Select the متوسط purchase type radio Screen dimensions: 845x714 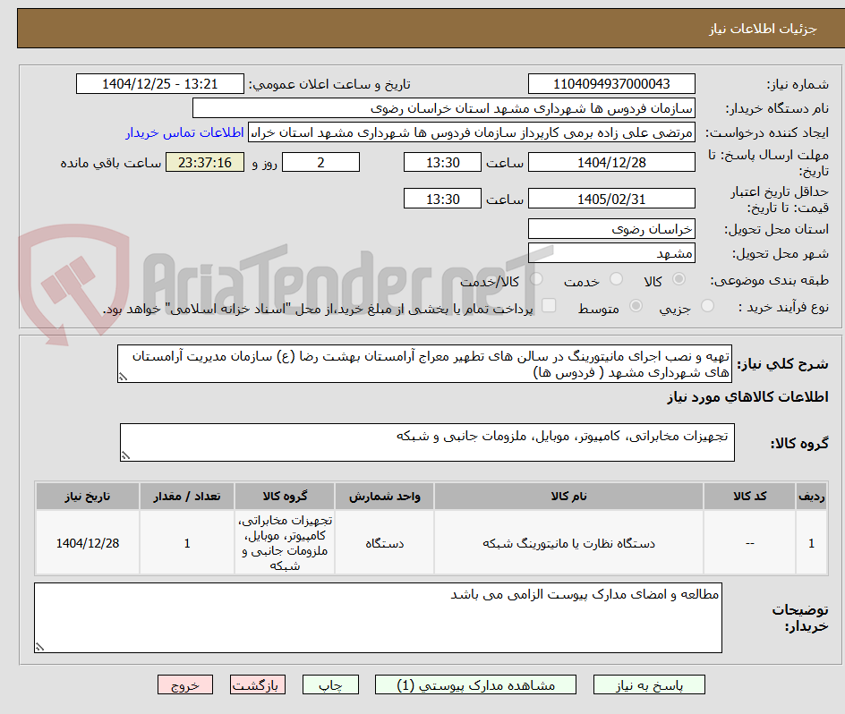[x=636, y=306]
